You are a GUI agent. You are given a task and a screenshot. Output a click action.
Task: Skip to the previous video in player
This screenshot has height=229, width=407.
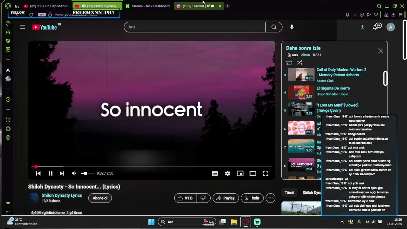coord(38,173)
